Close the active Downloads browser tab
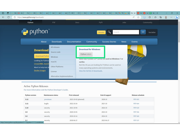Viewport: 180px width, 135px height. click(x=135, y=13)
